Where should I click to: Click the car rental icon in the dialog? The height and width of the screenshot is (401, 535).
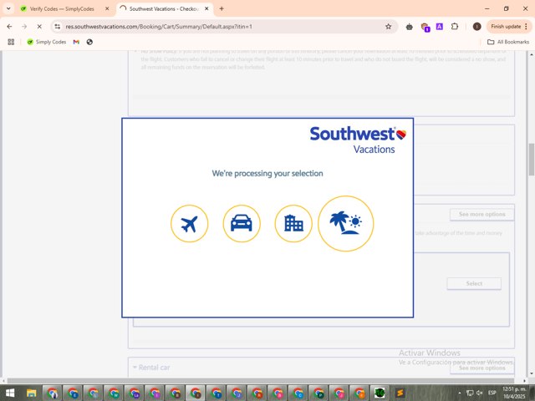[242, 224]
